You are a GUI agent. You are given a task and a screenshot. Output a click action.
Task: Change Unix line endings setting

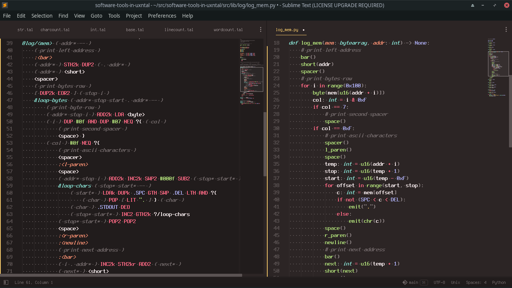[x=455, y=282]
